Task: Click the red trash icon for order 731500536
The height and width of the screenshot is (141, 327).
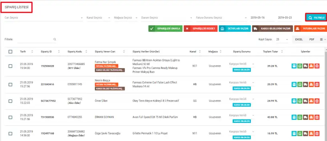Action: pyautogui.click(x=317, y=117)
